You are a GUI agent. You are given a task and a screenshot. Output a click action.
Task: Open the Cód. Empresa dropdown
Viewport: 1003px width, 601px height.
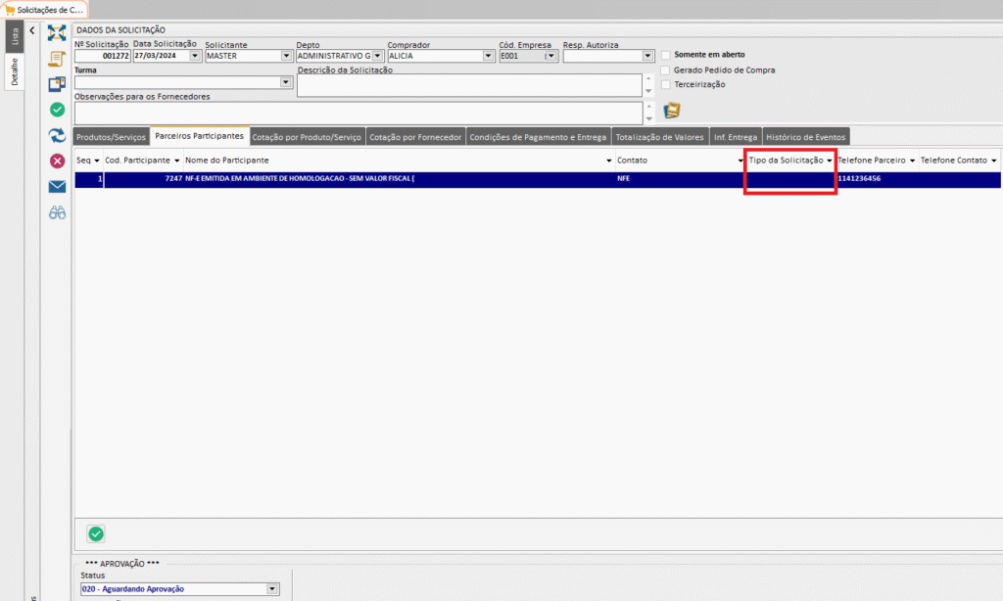tap(550, 56)
